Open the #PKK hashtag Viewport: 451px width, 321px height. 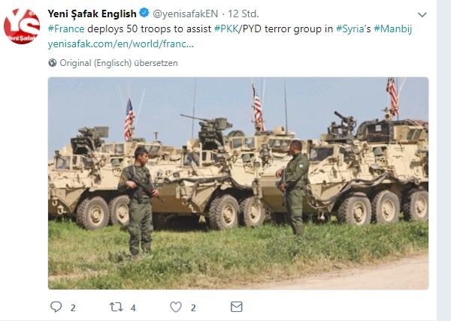[226, 29]
